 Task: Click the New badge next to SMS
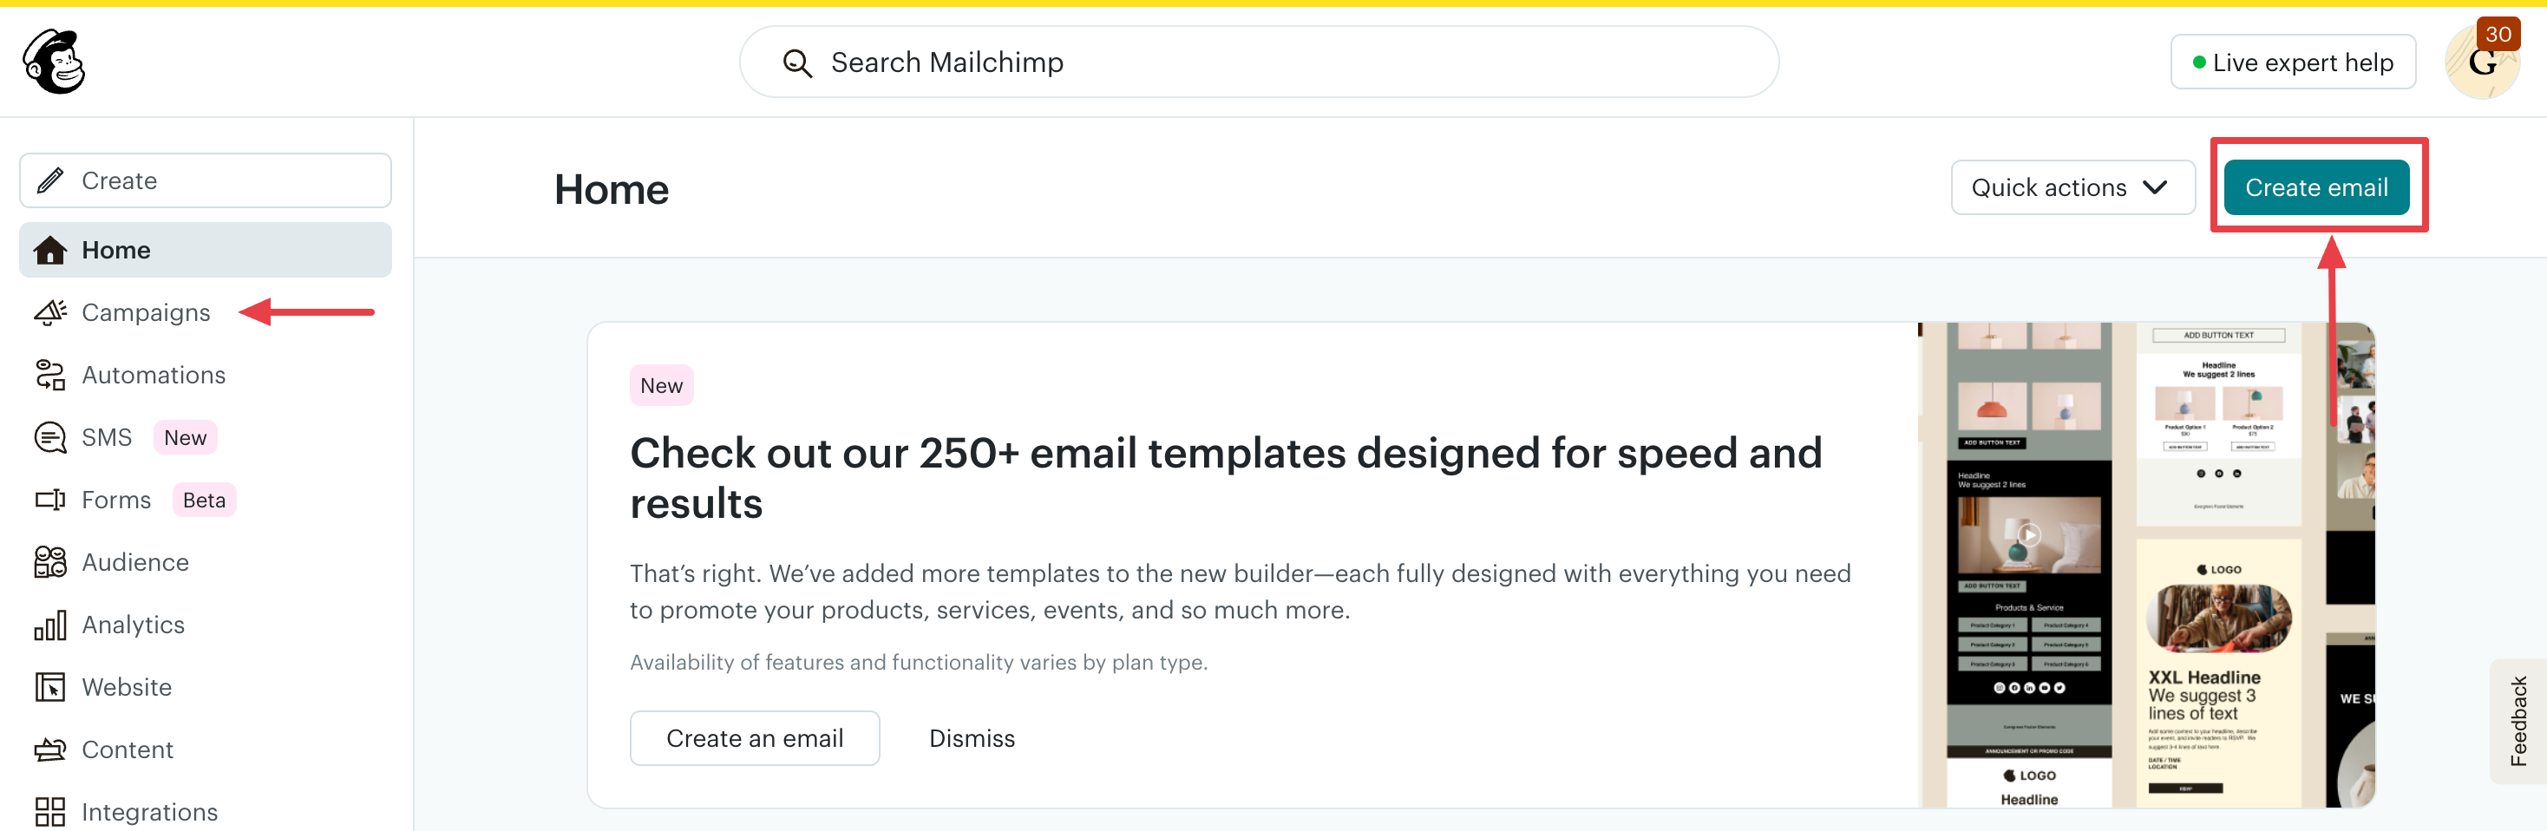pos(185,436)
